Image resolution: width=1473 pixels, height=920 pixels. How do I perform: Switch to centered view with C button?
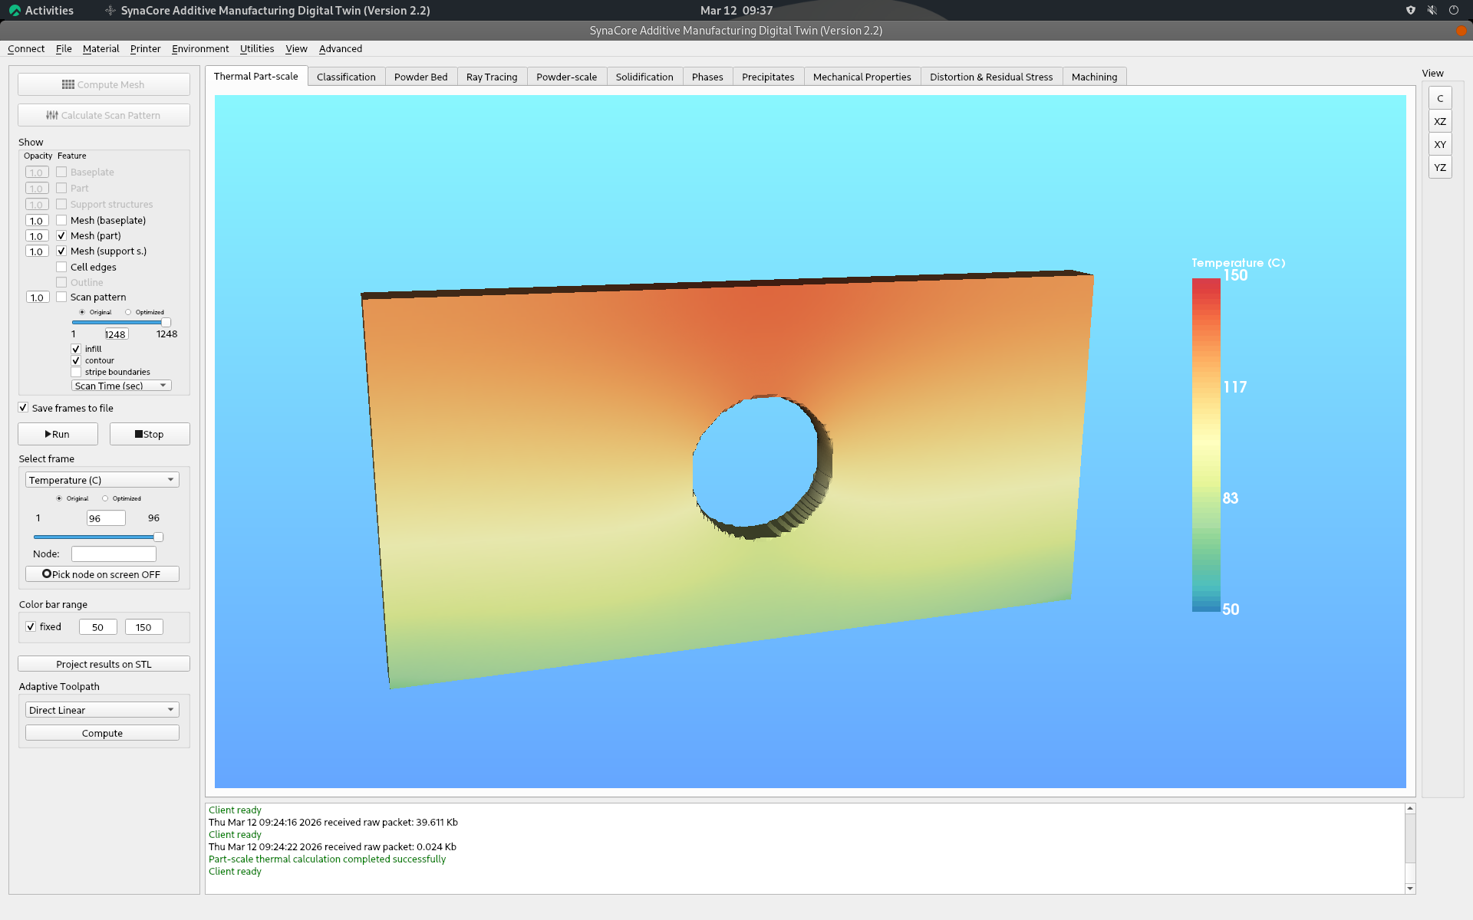(x=1440, y=98)
